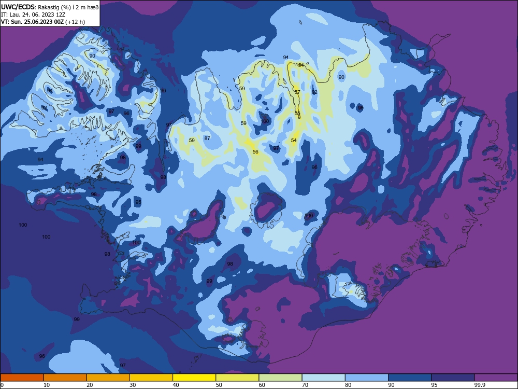Image resolution: width=518 pixels, height=389 pixels.
Task: Click the dark orange 0–10 legend swatch
Action: tap(22, 378)
